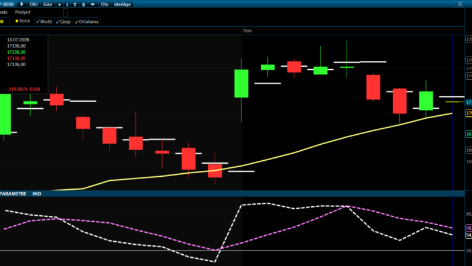Open the ideAlgo menu
The height and width of the screenshot is (266, 472).
[x=122, y=4]
